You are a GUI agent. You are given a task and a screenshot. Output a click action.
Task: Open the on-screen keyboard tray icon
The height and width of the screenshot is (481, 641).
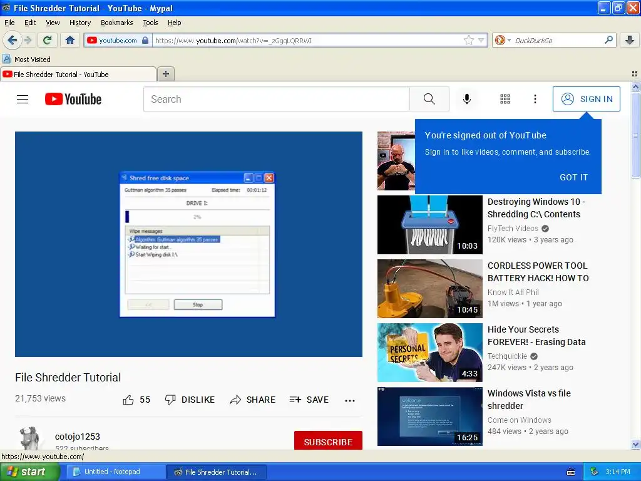click(571, 472)
